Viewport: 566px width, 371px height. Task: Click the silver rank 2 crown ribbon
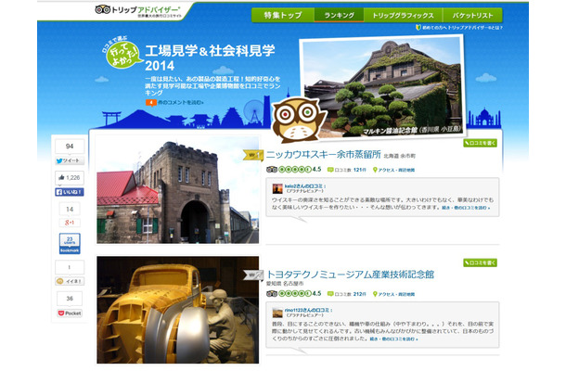tap(253, 275)
